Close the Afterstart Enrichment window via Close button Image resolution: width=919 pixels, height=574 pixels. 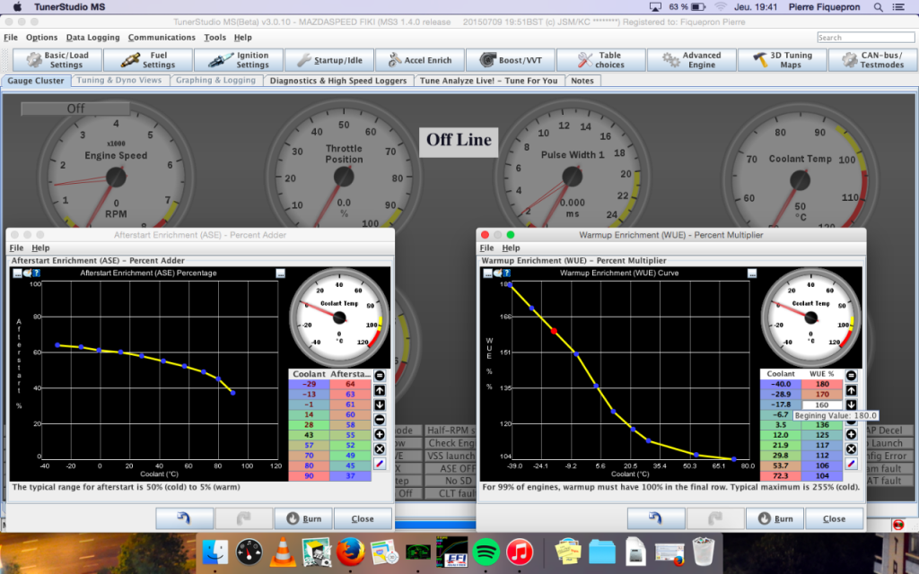pyautogui.click(x=363, y=518)
